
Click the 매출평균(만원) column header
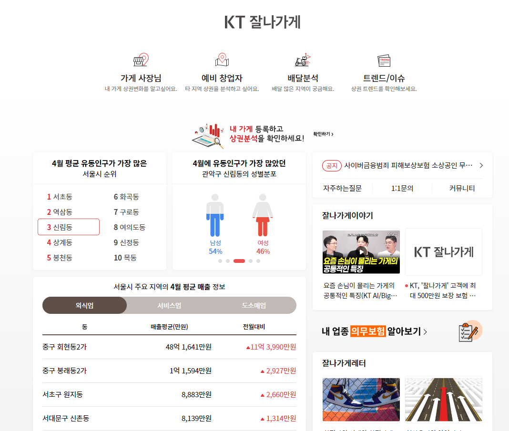coord(169,327)
